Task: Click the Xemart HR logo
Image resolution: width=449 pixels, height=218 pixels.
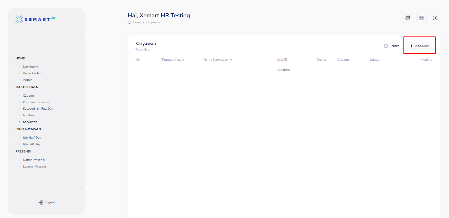Action: point(35,19)
